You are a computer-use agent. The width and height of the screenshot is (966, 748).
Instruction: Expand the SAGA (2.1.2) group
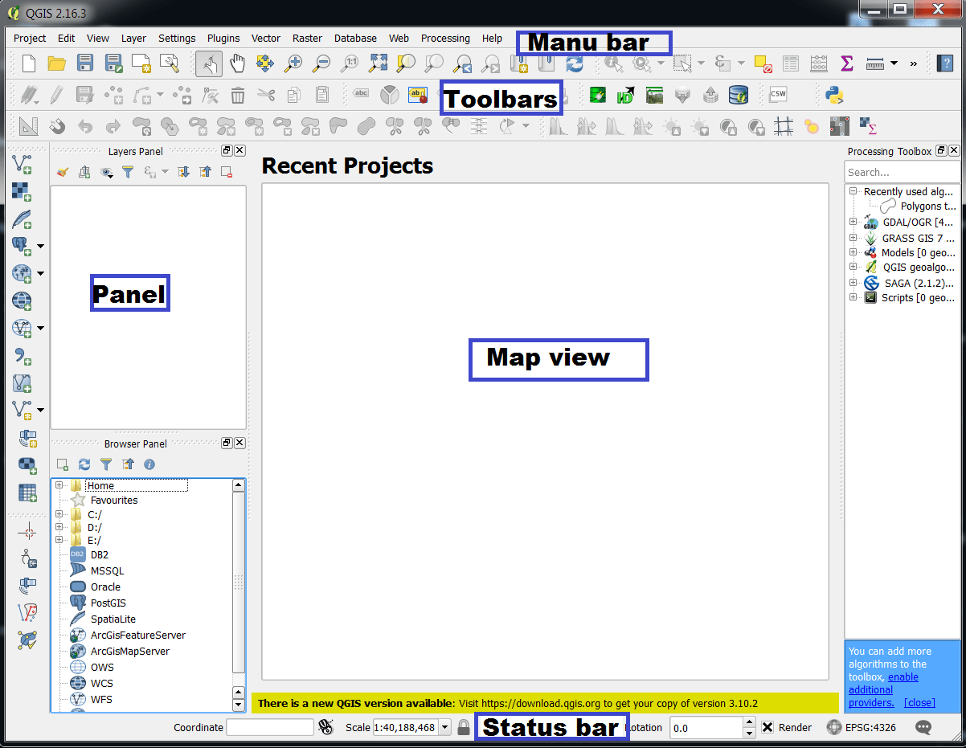click(853, 283)
